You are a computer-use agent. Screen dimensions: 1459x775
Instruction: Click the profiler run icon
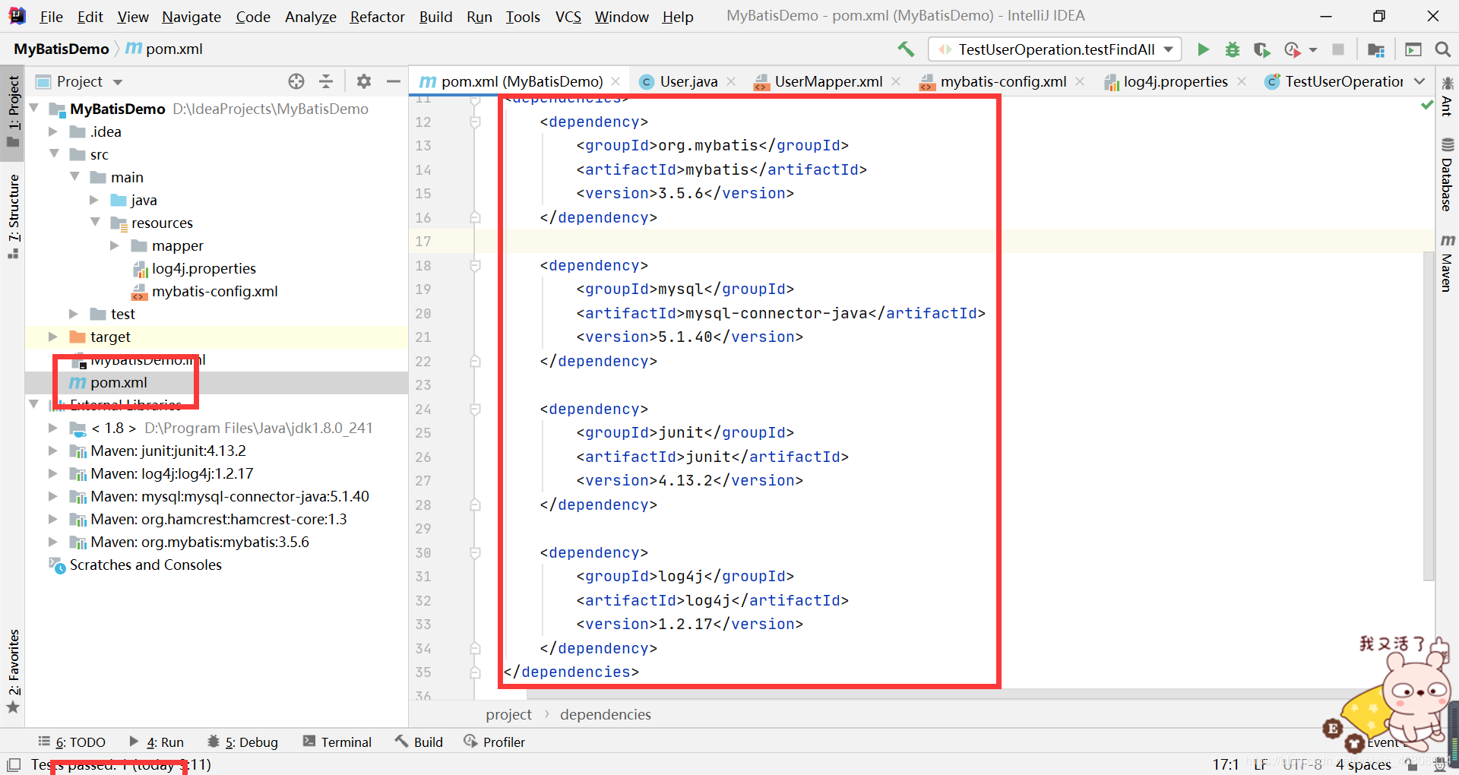point(1292,49)
